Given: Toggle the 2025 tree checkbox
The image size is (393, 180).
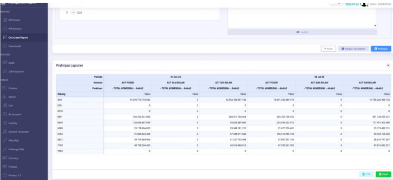Looking at the screenshot, I should pos(73,13).
